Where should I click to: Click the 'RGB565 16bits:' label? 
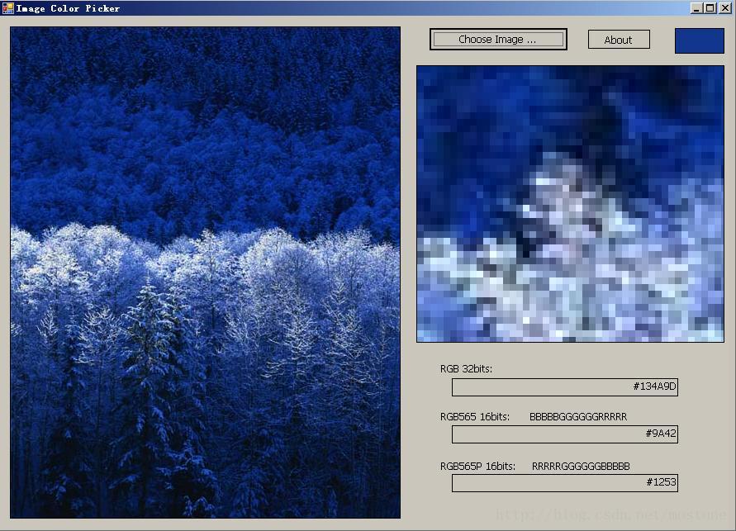(474, 416)
